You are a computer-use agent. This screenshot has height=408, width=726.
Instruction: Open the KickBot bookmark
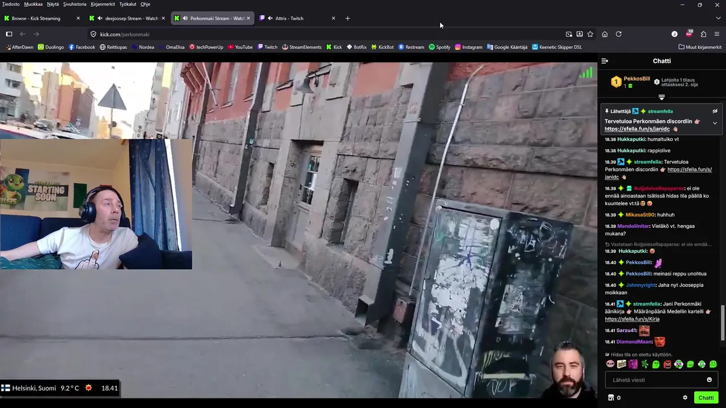click(x=382, y=47)
